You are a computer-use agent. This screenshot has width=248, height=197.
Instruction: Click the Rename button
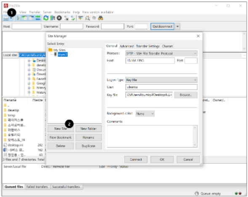(88, 137)
